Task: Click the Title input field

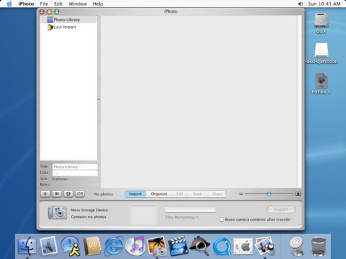Action: (x=75, y=167)
